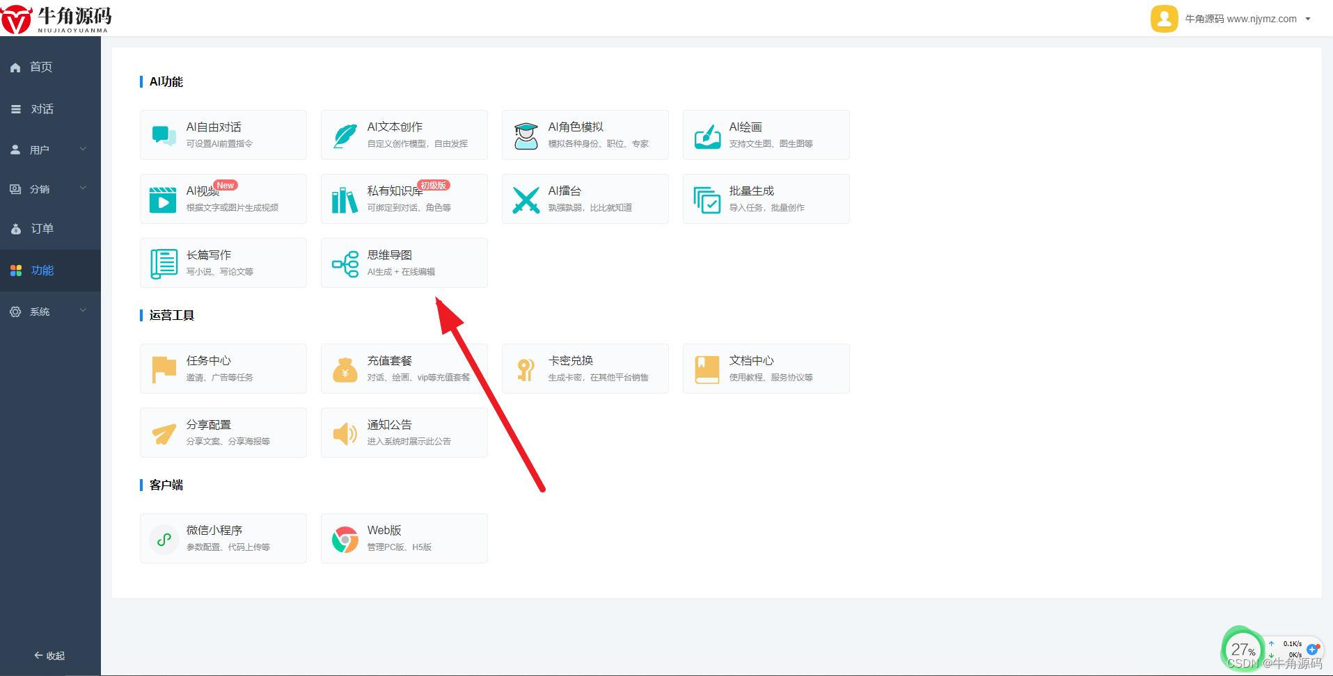The width and height of the screenshot is (1333, 676).
Task: Click the 长篇写作 document scroll icon
Action: (164, 264)
